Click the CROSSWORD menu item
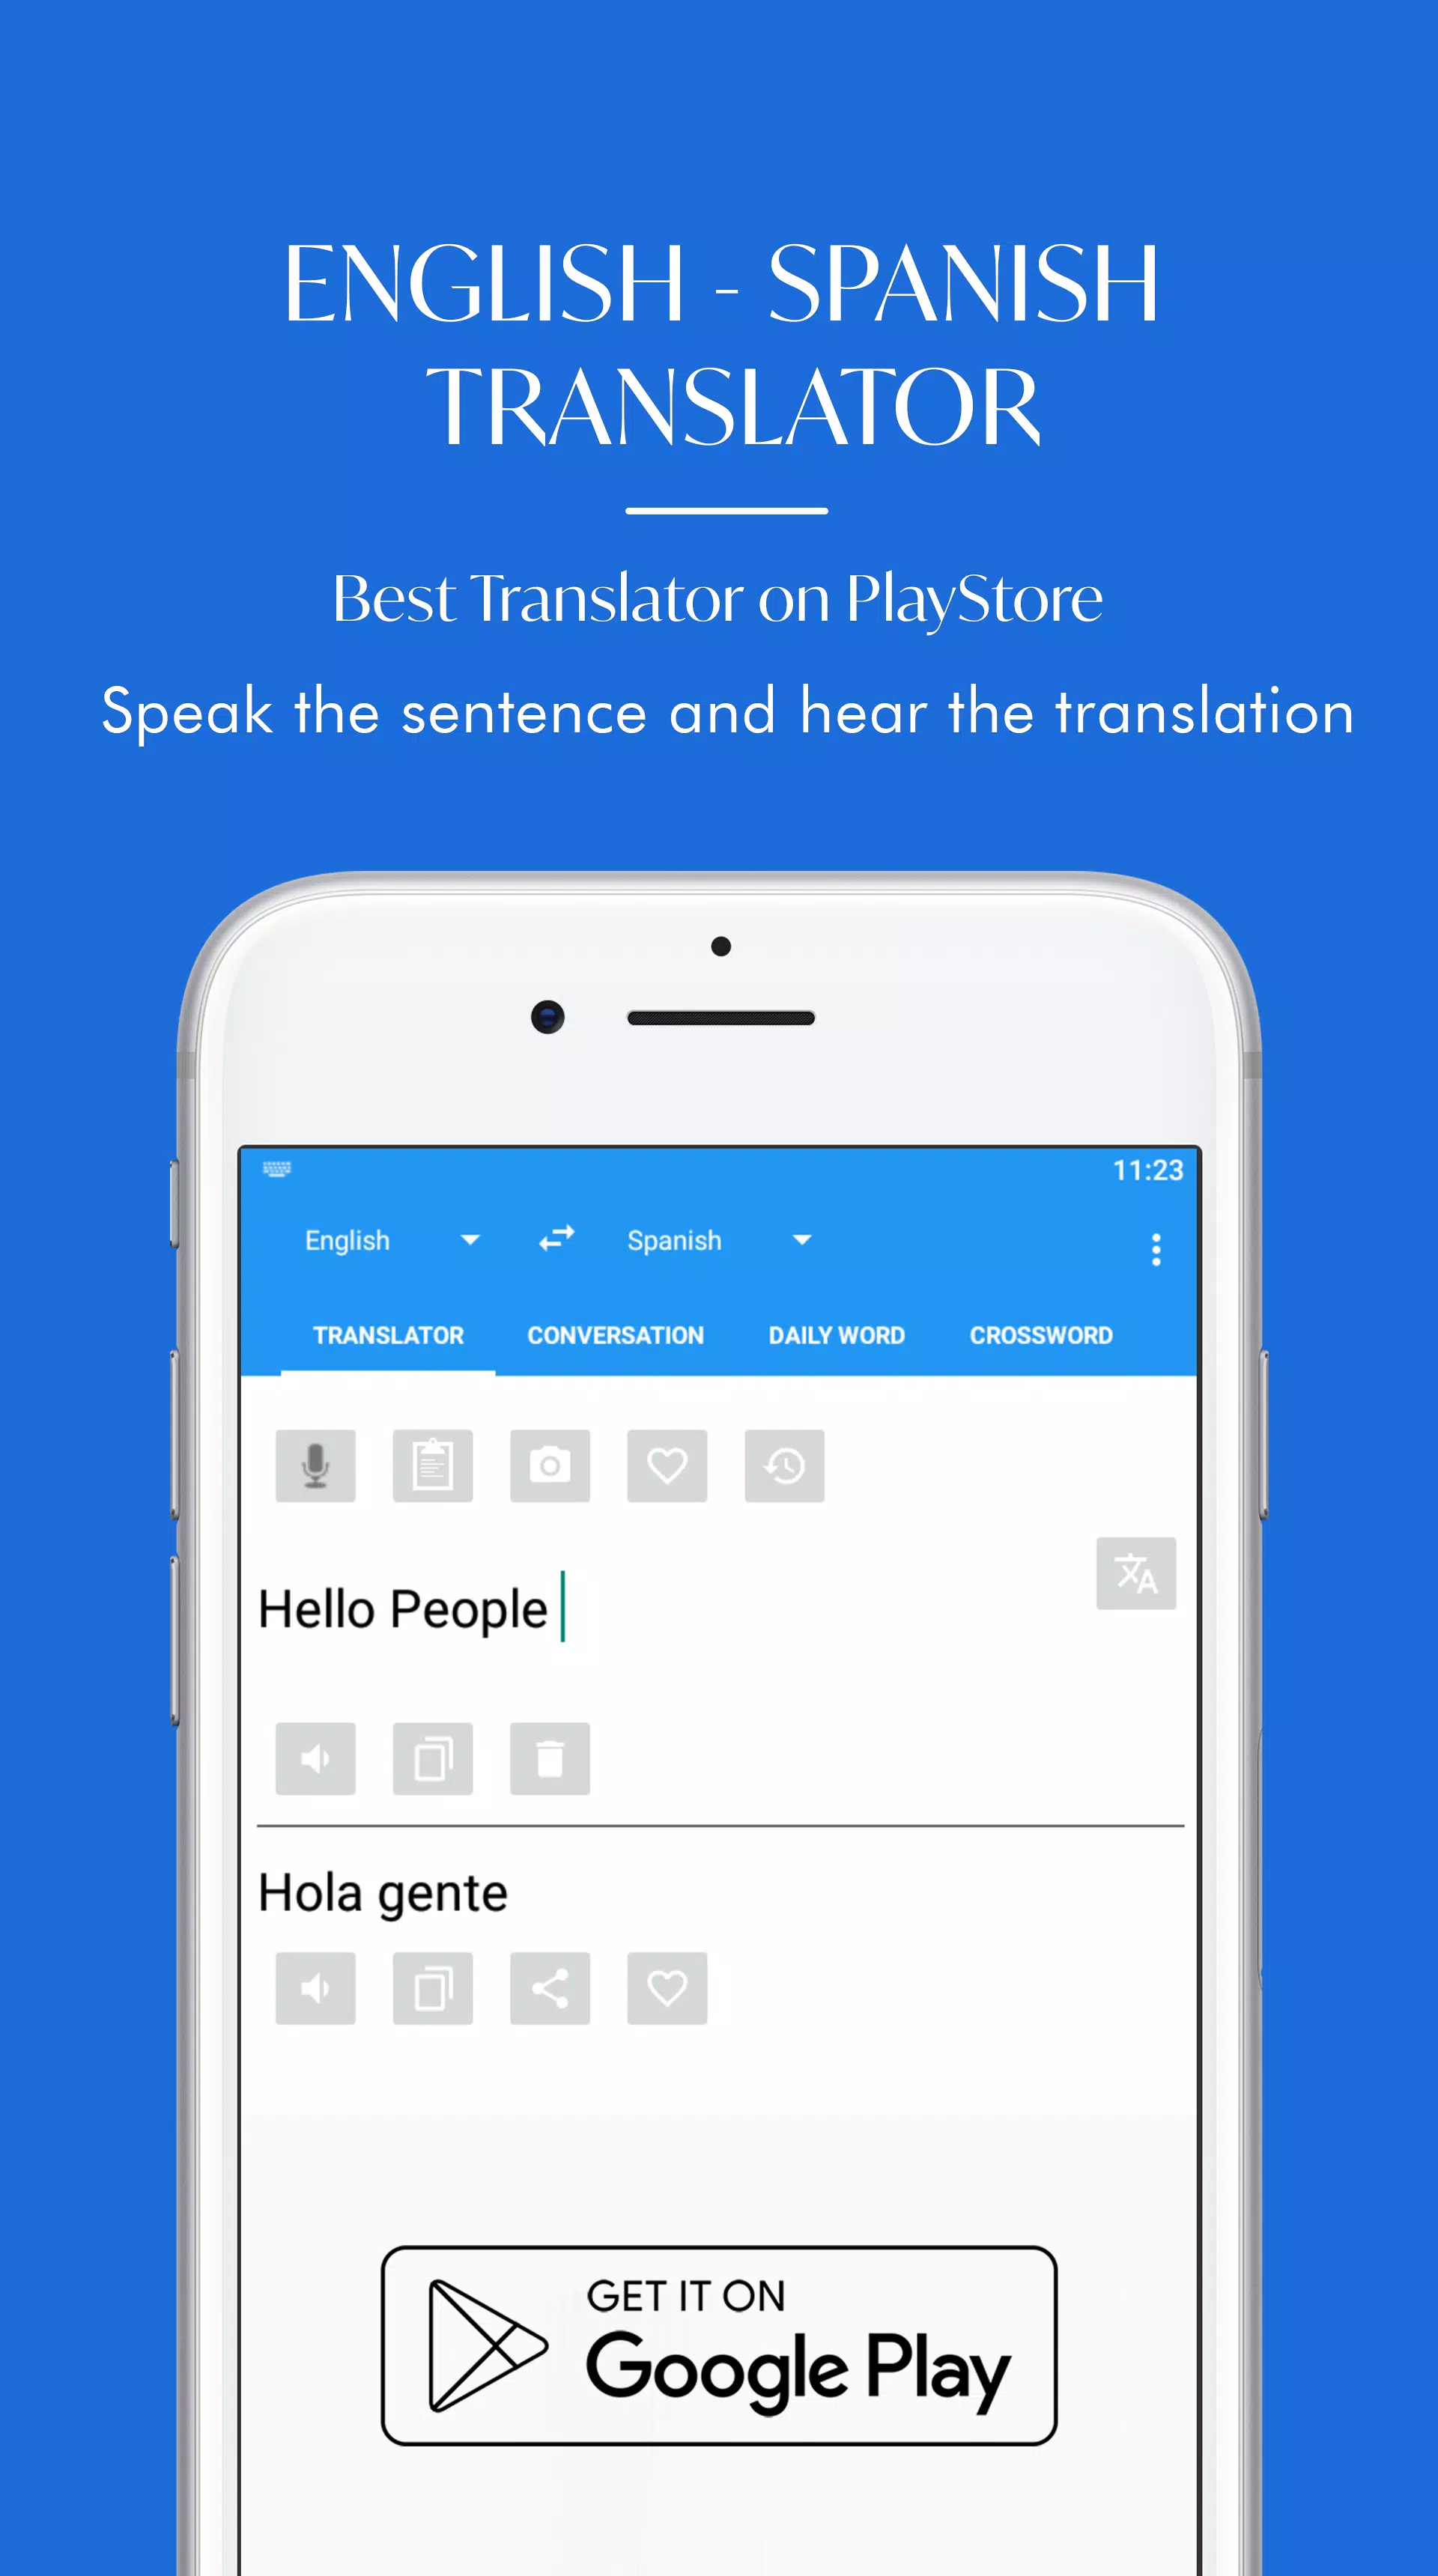 pos(1042,1336)
